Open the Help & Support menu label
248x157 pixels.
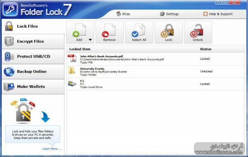(221, 14)
